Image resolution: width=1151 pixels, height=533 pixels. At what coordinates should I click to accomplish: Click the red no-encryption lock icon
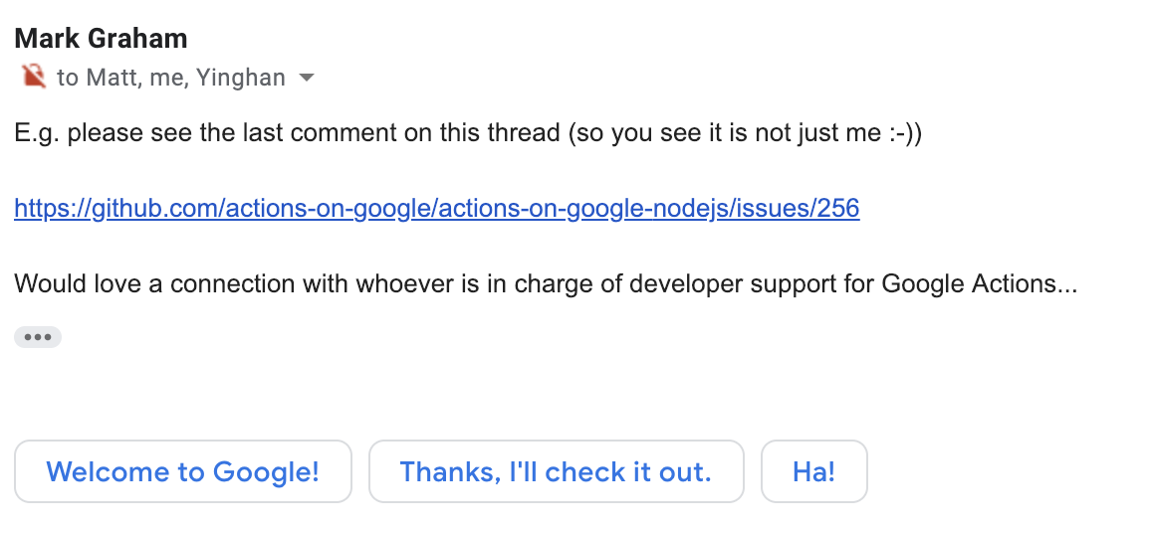click(x=34, y=76)
